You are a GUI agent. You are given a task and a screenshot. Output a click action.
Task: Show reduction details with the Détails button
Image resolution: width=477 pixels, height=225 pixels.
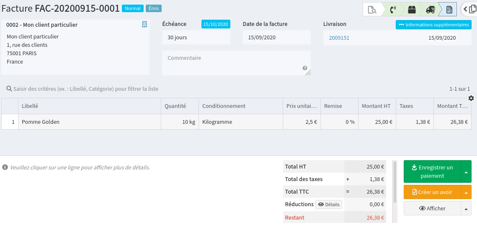tap(329, 205)
